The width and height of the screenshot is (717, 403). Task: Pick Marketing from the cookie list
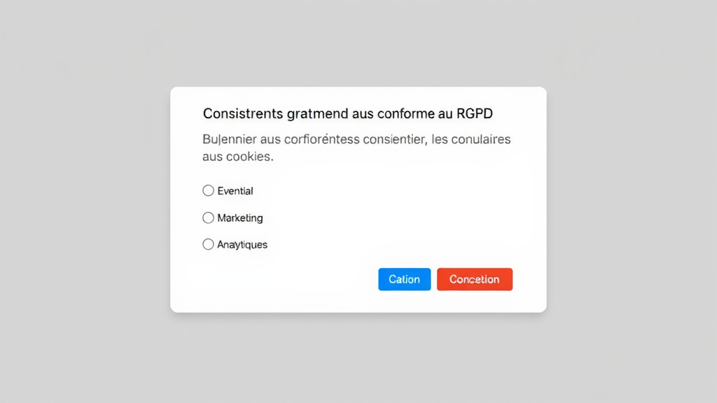pyautogui.click(x=208, y=218)
